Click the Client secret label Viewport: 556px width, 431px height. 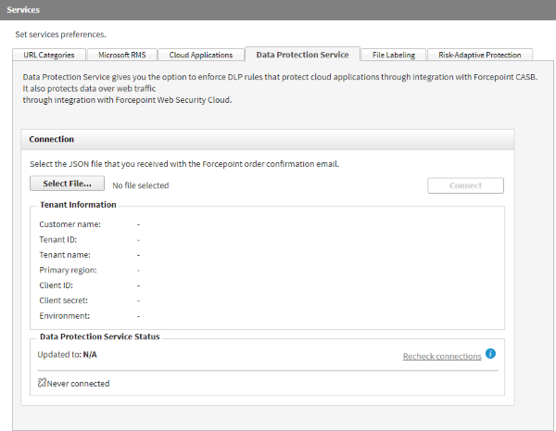65,300
